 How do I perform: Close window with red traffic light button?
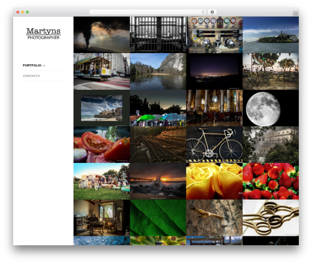tap(18, 12)
